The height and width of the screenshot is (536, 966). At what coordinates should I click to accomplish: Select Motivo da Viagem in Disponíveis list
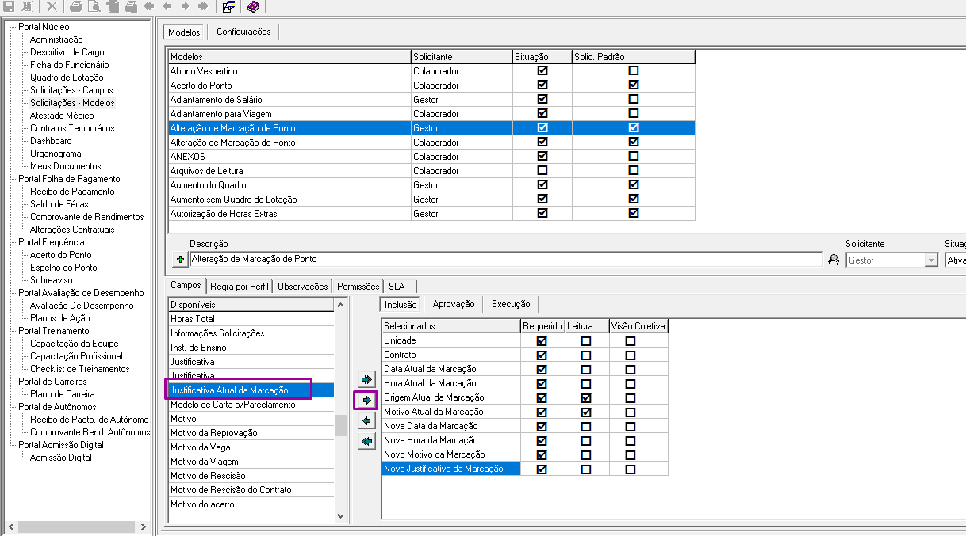204,462
